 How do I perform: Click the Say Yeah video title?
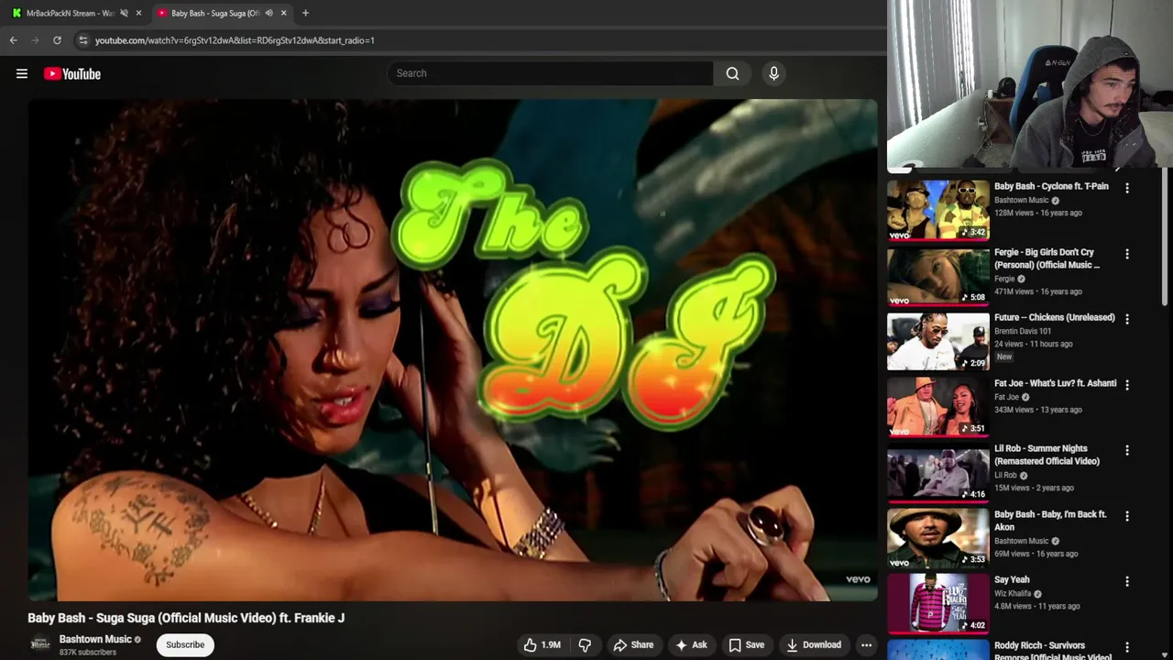coord(1012,579)
